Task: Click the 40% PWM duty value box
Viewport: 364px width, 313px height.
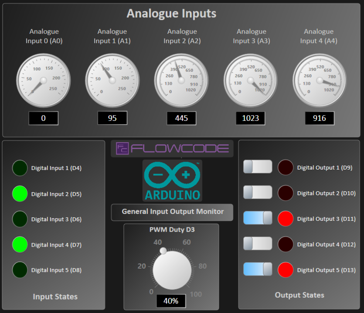Action: [x=171, y=301]
